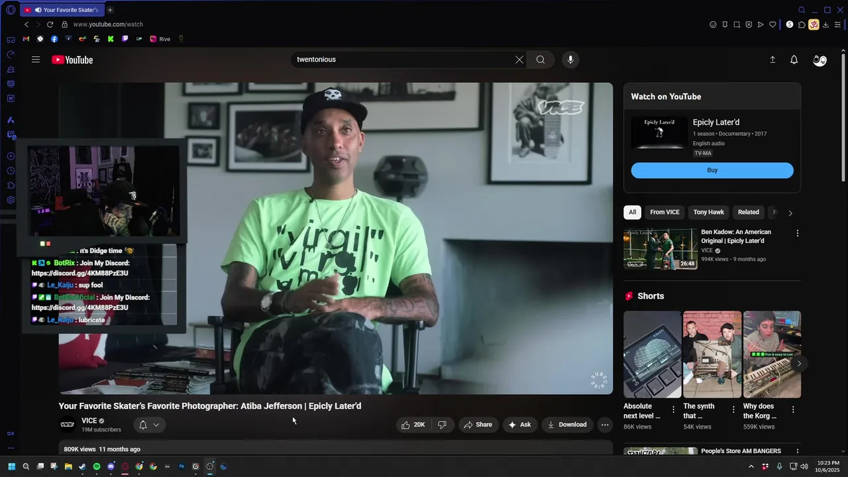
Task: Open OBS Studio from the taskbar
Action: tap(210, 466)
